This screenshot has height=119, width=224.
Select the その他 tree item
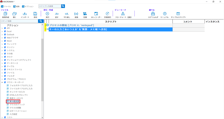tap(10, 53)
